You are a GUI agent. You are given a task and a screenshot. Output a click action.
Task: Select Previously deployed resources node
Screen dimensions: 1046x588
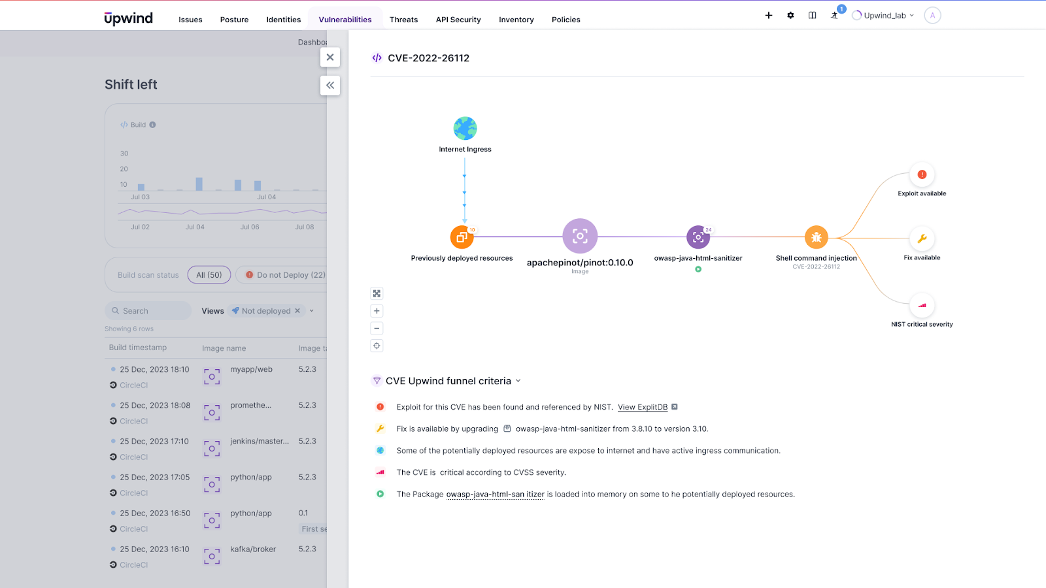[462, 237]
